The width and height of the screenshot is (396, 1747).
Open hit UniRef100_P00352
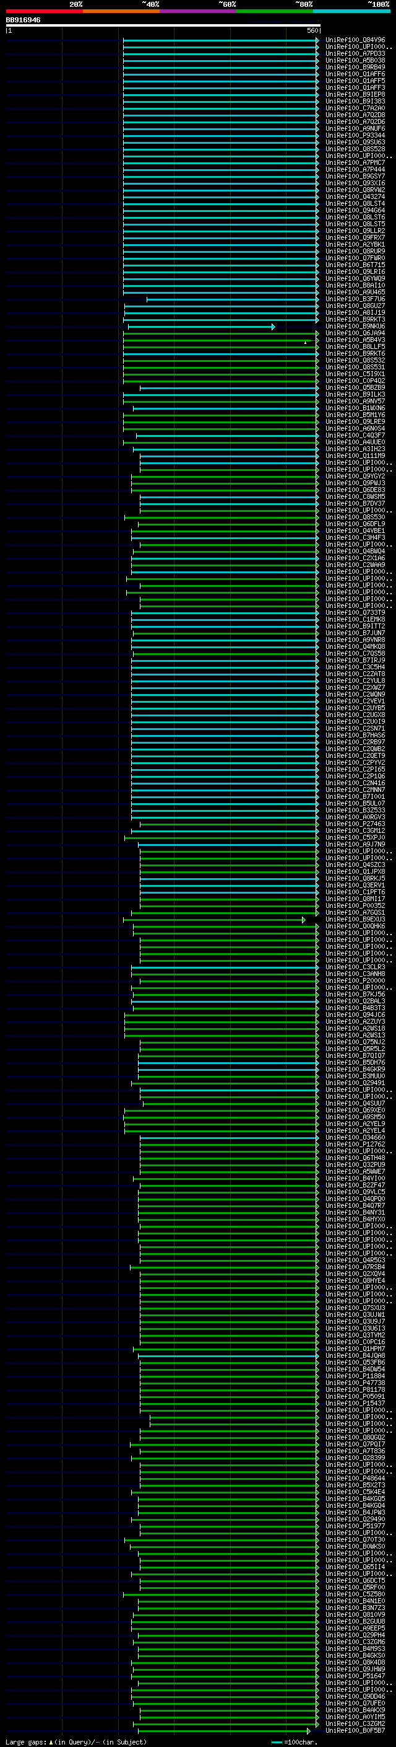pos(355,905)
